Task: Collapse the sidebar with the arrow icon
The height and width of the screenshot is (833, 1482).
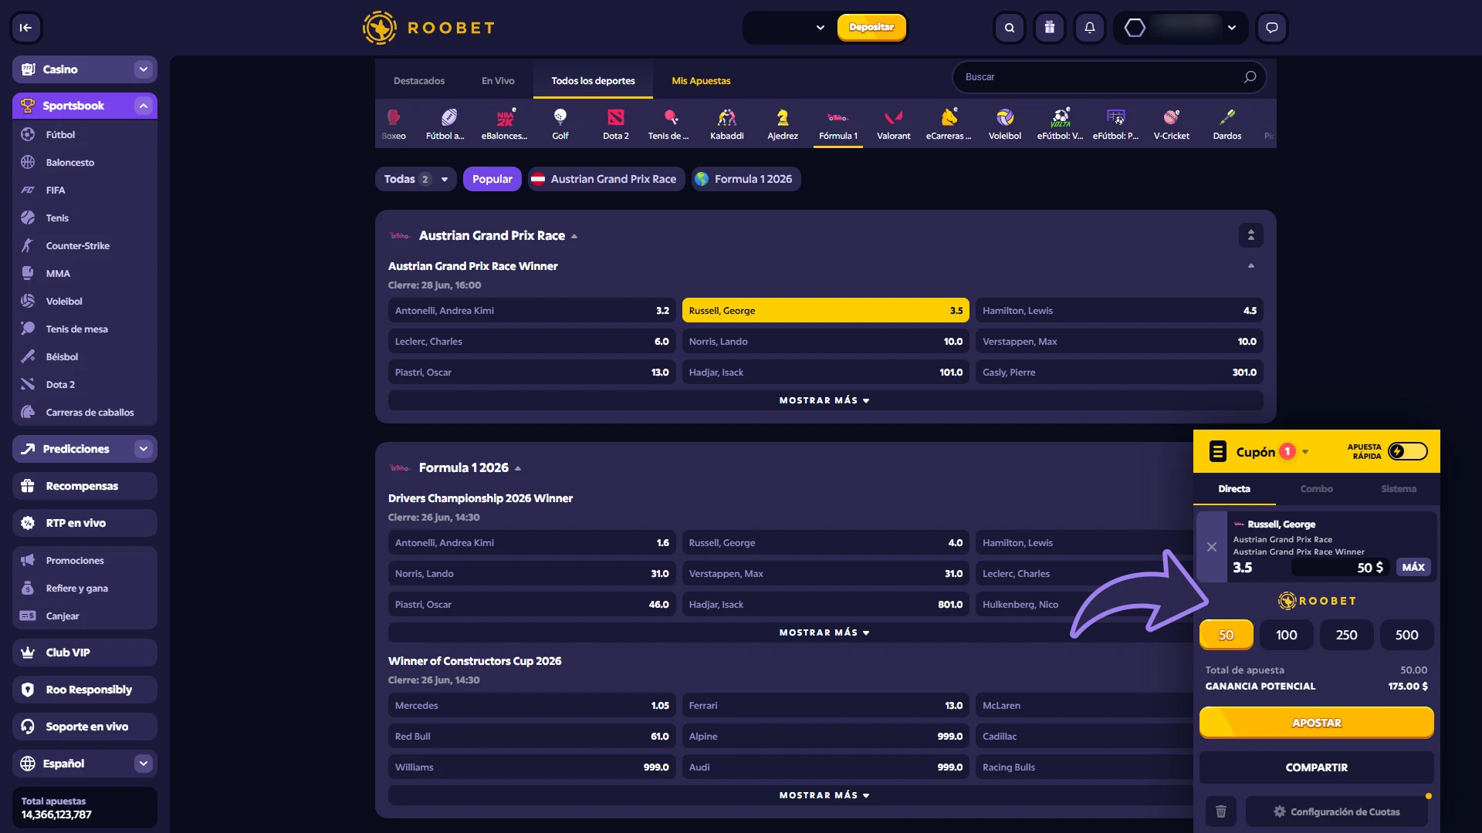Action: [x=25, y=28]
